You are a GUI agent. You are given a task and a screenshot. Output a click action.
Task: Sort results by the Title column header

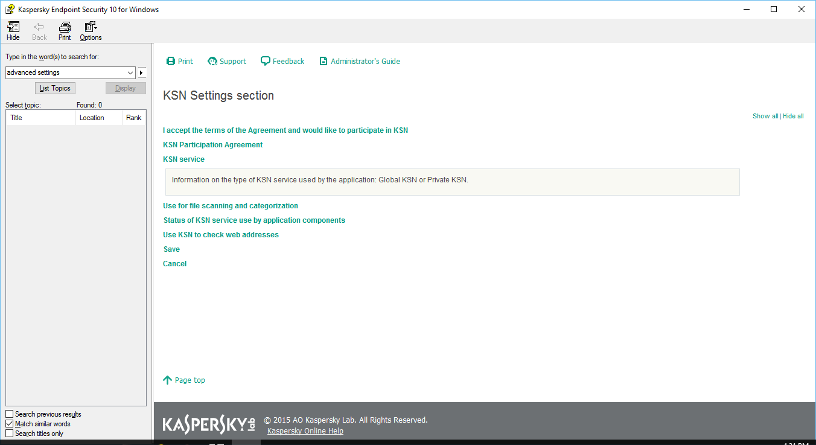(x=41, y=118)
